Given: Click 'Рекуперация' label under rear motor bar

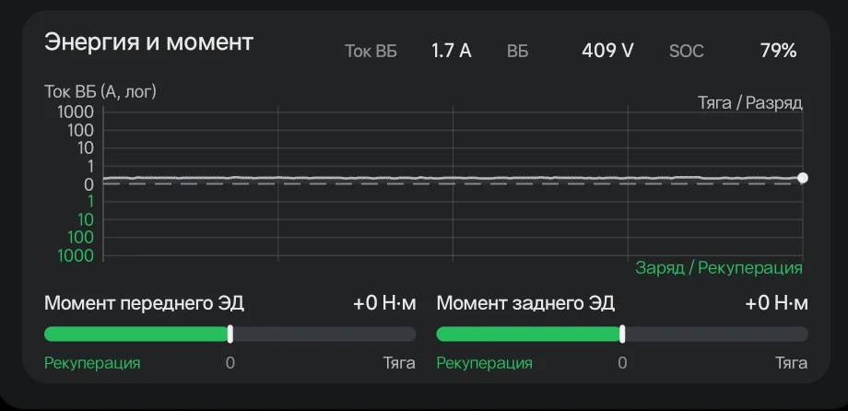Looking at the screenshot, I should [x=485, y=363].
